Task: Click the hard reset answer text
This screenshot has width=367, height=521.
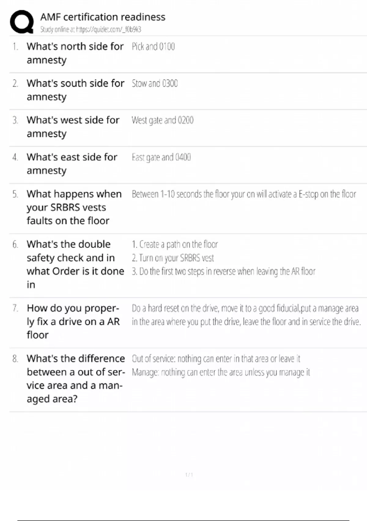Action: point(246,315)
